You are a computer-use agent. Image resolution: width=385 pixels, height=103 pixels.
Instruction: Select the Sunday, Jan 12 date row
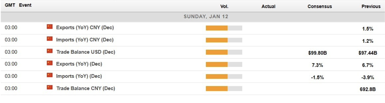[x=192, y=17]
